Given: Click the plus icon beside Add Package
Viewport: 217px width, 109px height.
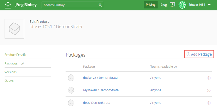Looking at the screenshot, I should point(188,54).
